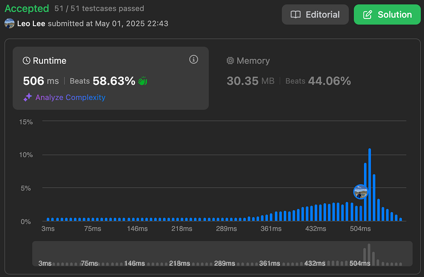Click the Accepted status label

click(x=26, y=8)
